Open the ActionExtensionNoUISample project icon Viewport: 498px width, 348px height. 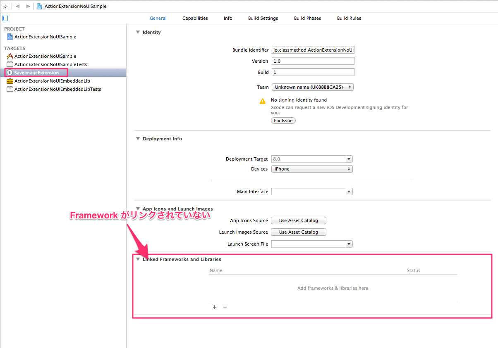tap(10, 37)
